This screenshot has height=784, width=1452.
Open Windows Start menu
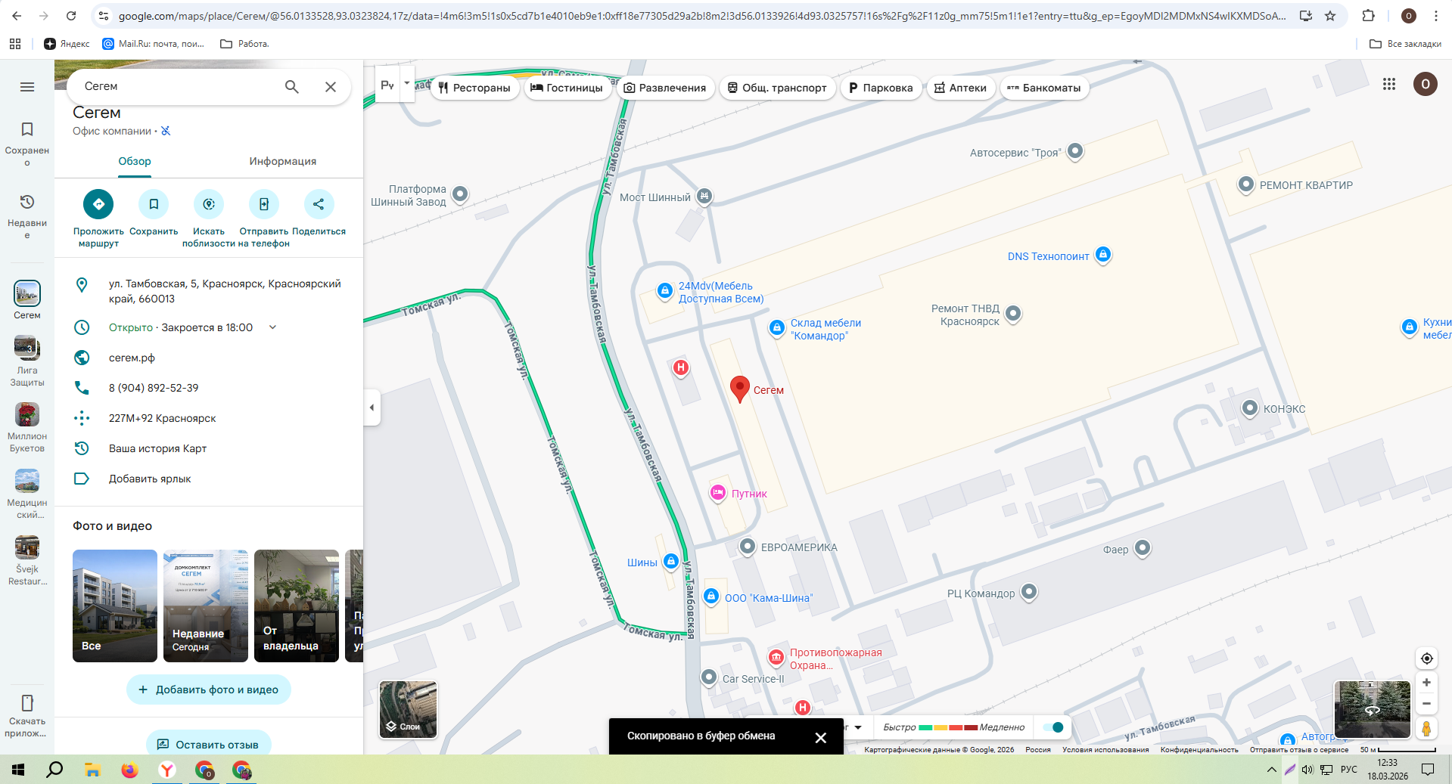(x=18, y=770)
